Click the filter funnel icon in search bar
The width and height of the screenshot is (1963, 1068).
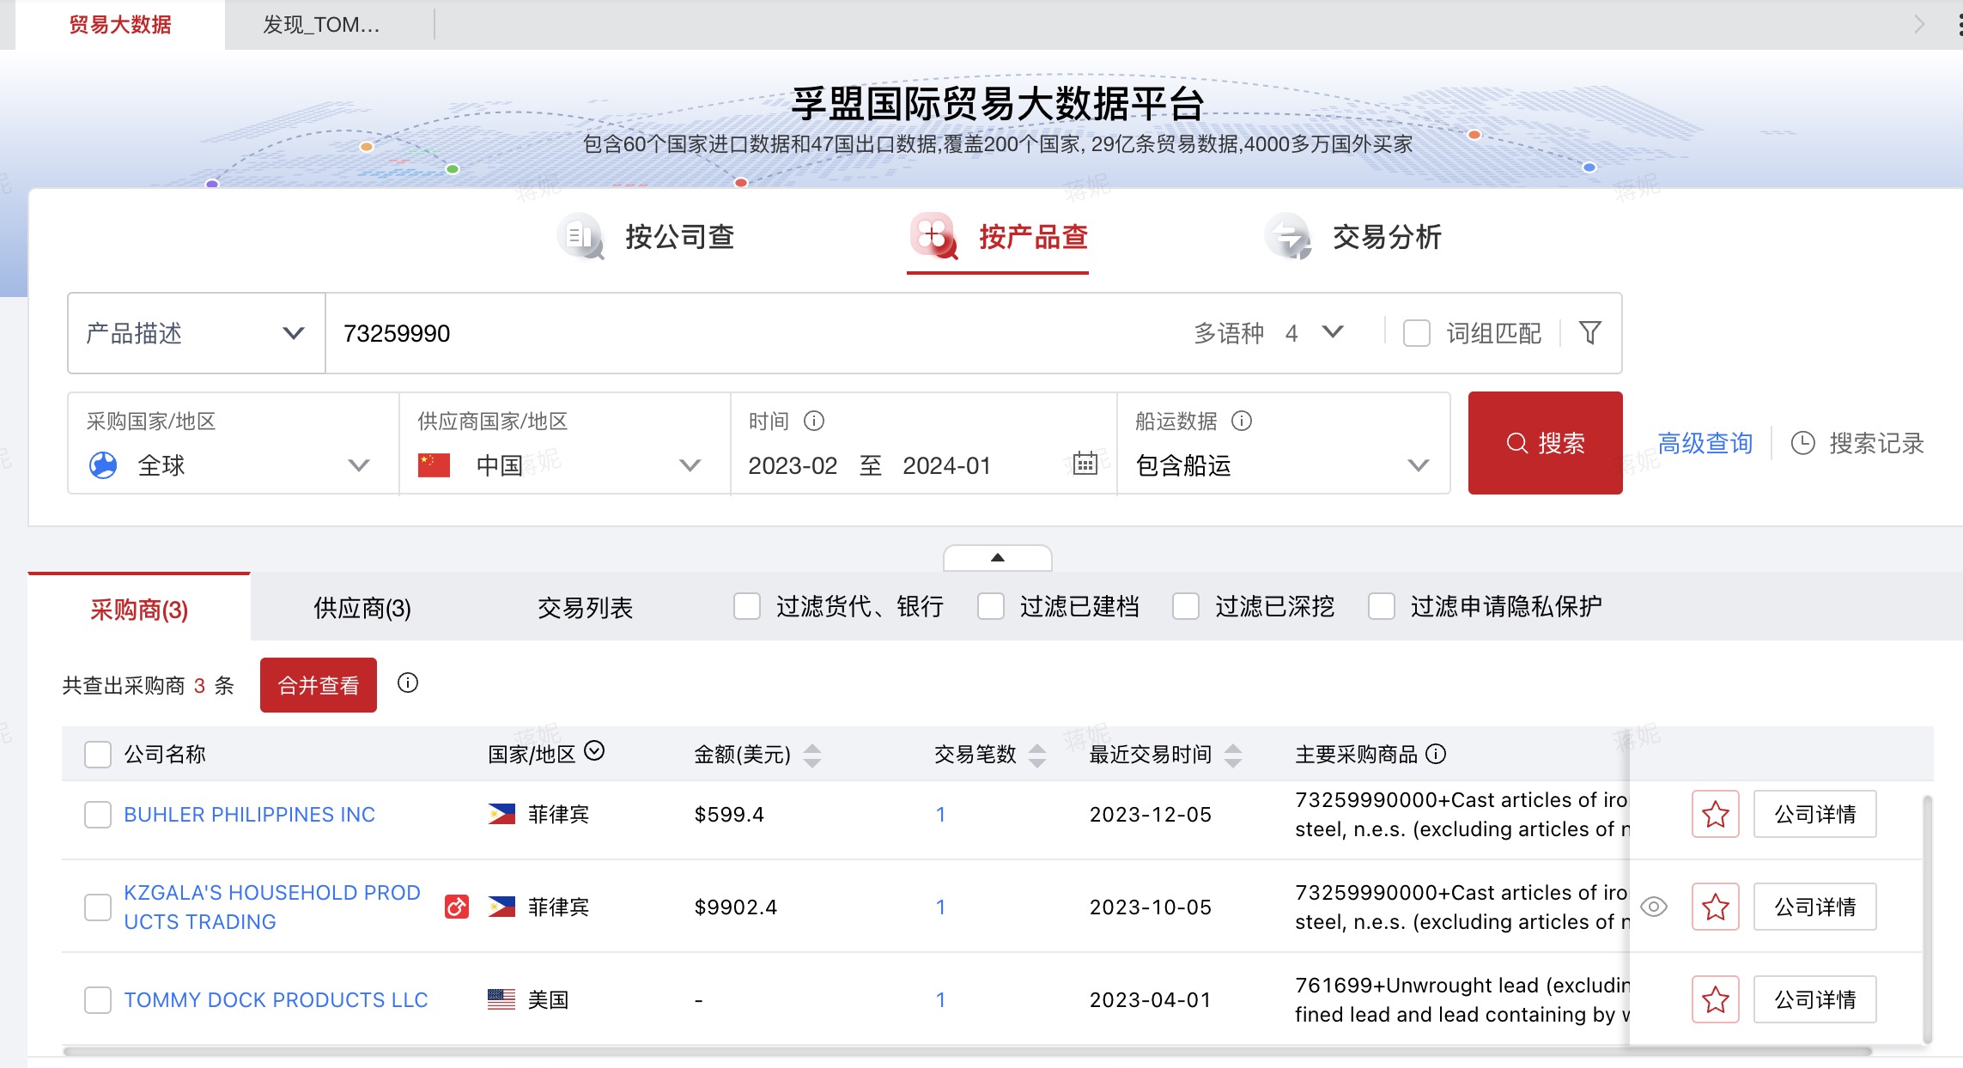(1589, 333)
